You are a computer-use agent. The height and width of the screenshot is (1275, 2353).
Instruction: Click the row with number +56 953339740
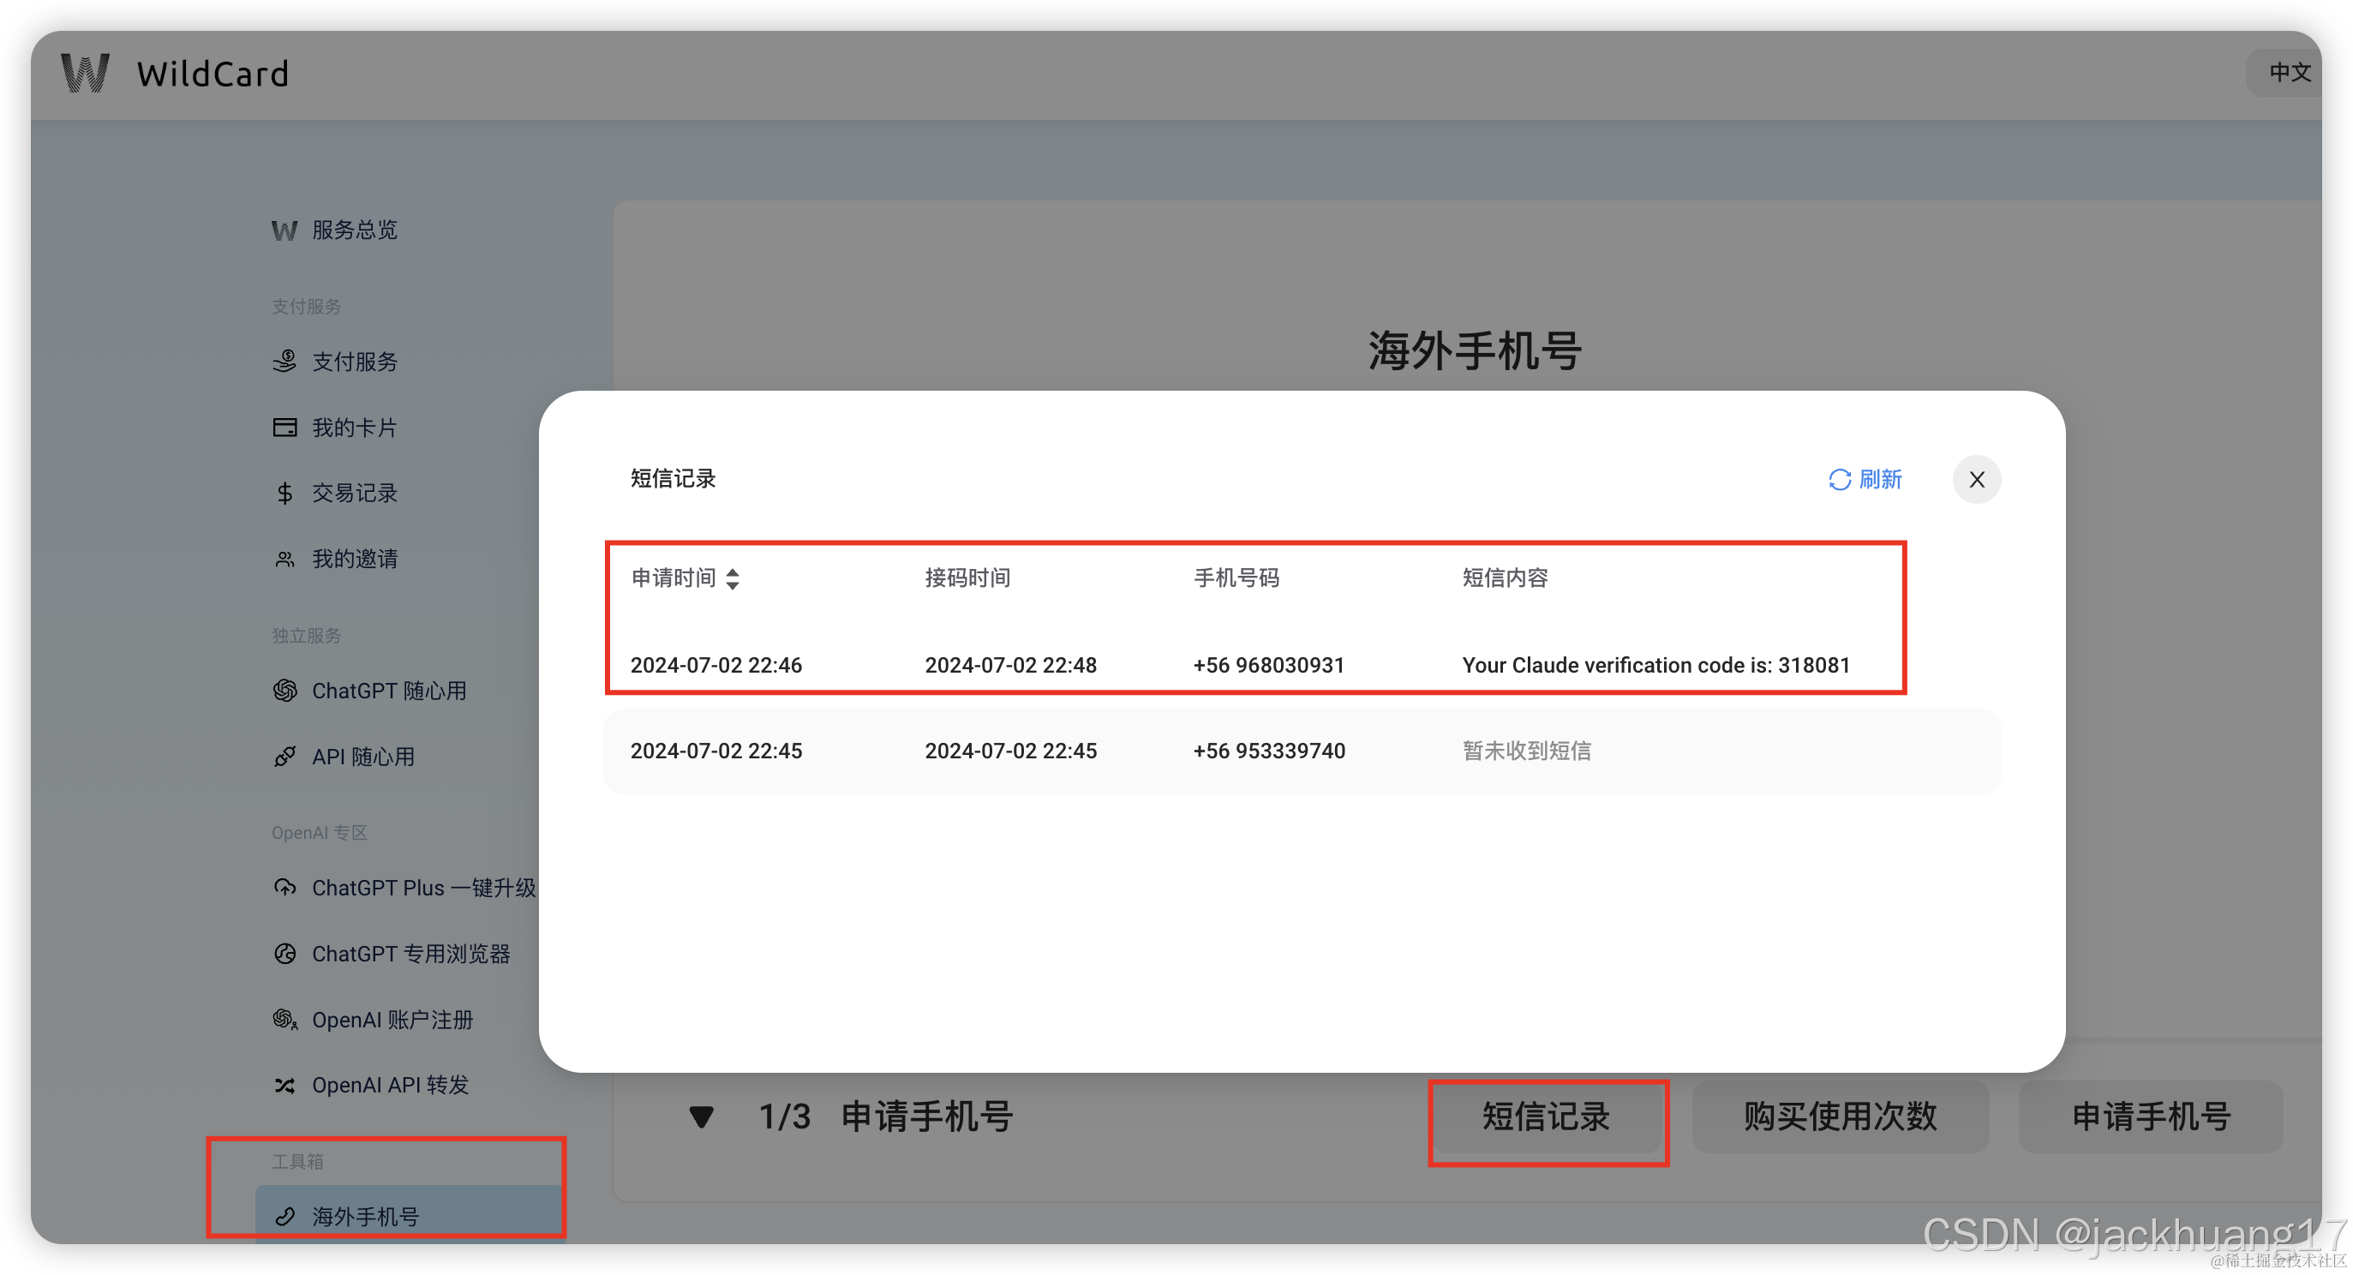coord(1268,751)
